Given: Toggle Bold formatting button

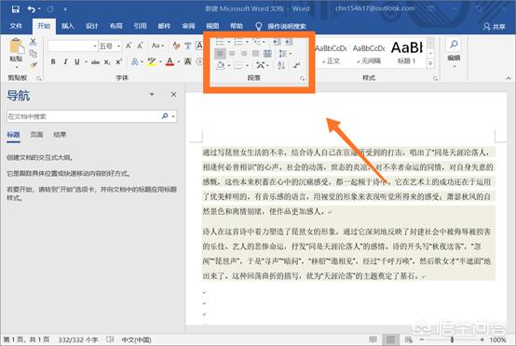Looking at the screenshot, I should coord(53,61).
